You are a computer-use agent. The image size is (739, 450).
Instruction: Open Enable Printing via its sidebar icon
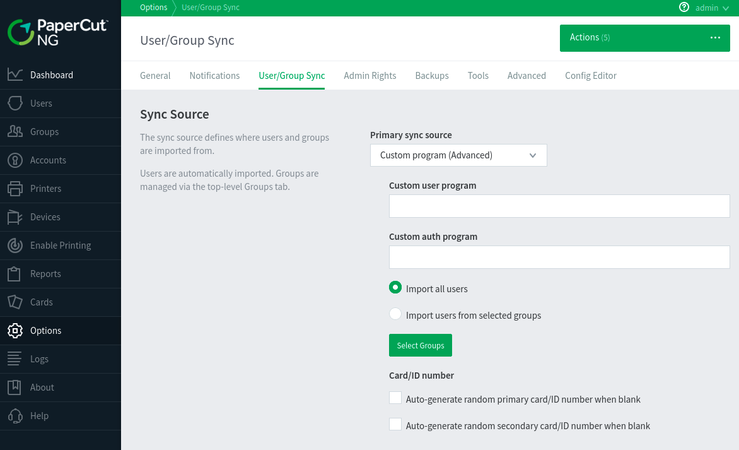pyautogui.click(x=15, y=245)
